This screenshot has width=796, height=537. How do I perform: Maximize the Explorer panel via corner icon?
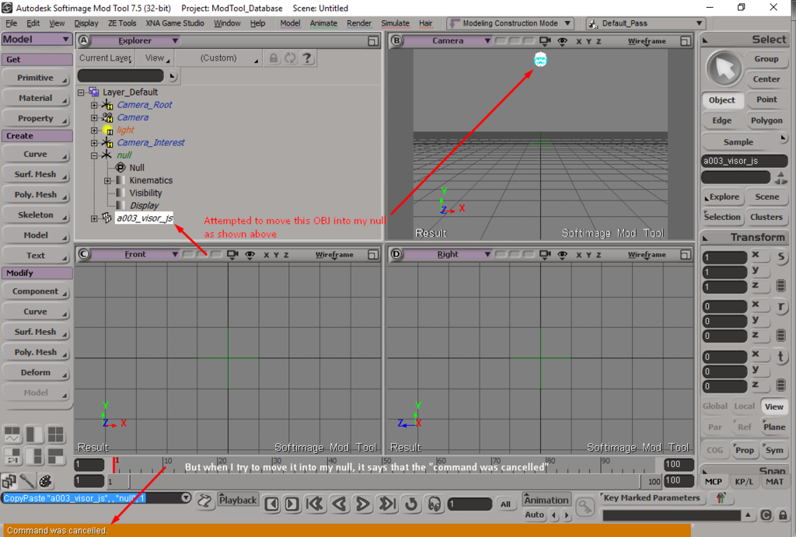point(373,41)
